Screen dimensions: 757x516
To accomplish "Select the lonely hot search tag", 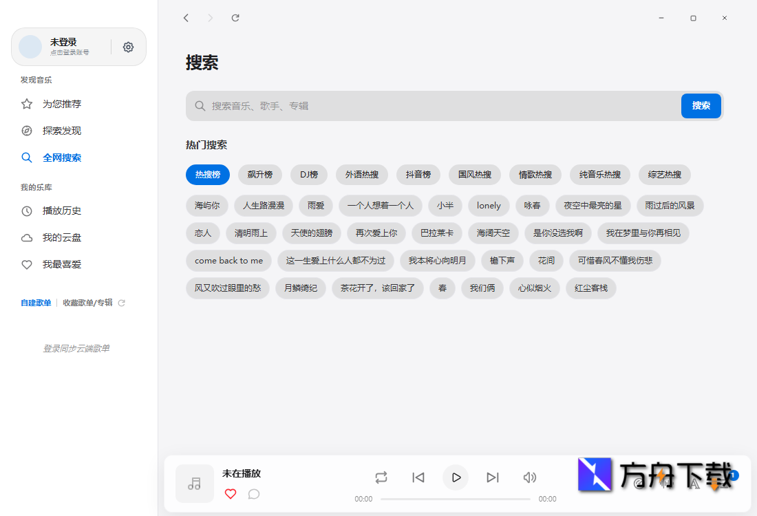I will [489, 206].
